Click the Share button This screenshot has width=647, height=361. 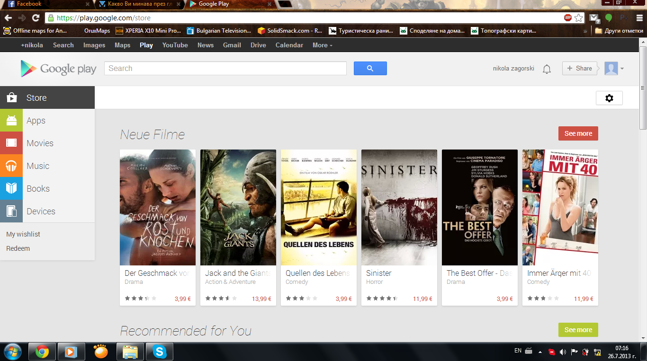tap(579, 69)
